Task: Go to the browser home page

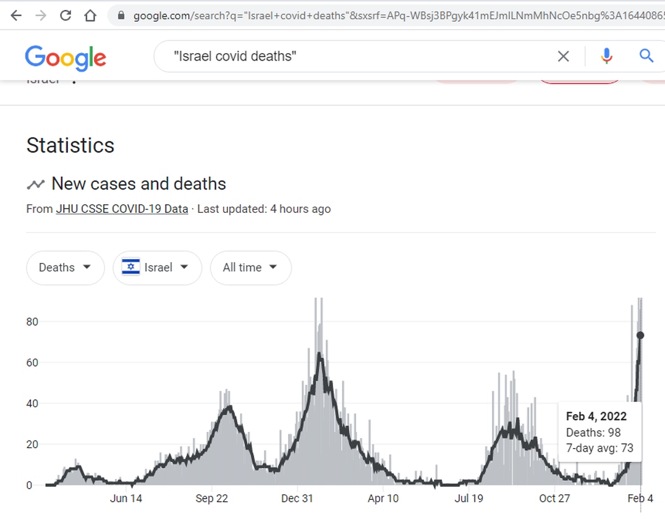Action: [x=90, y=15]
